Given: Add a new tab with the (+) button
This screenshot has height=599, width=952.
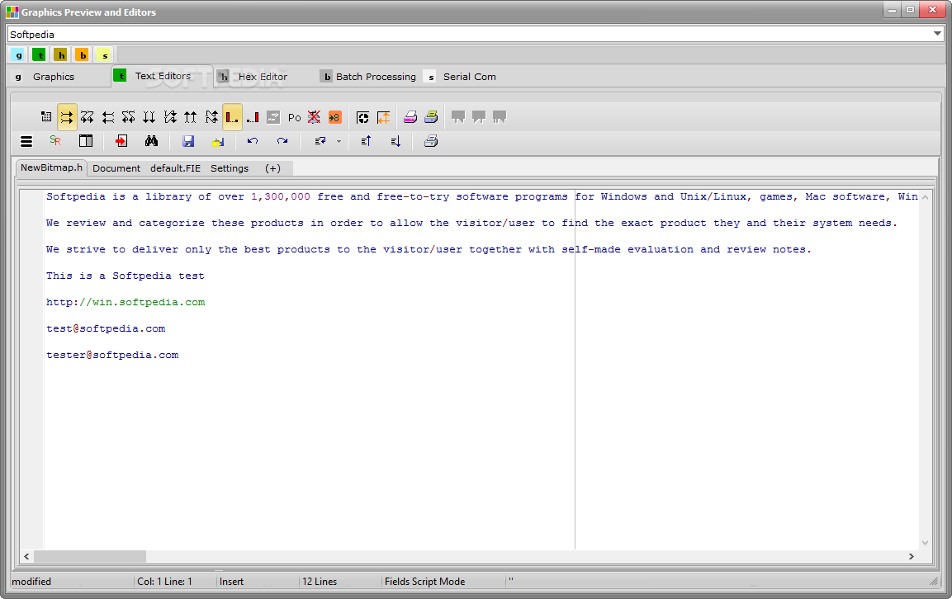Looking at the screenshot, I should (x=272, y=168).
